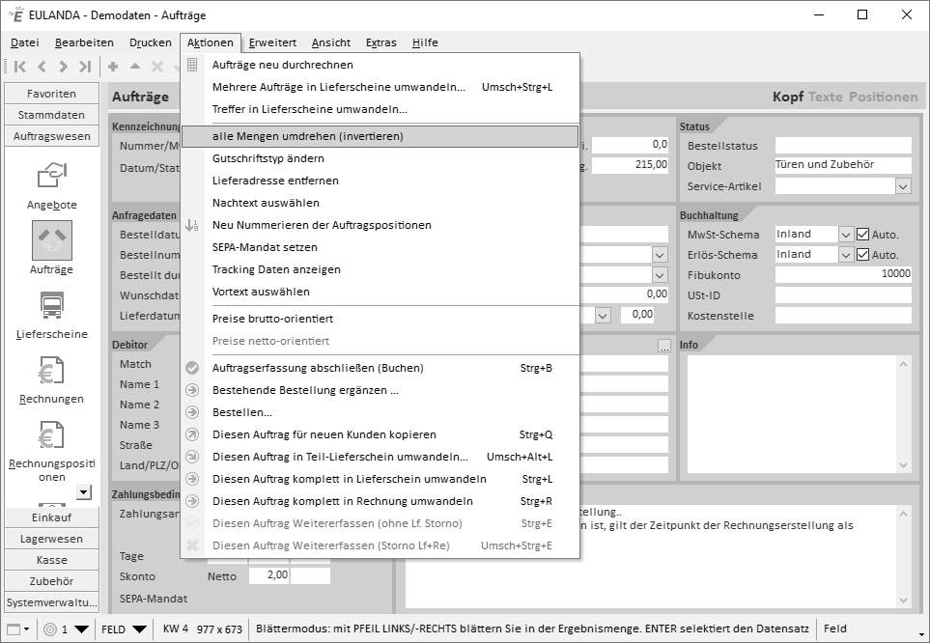
Task: Jump to last record icon
Action: point(85,67)
